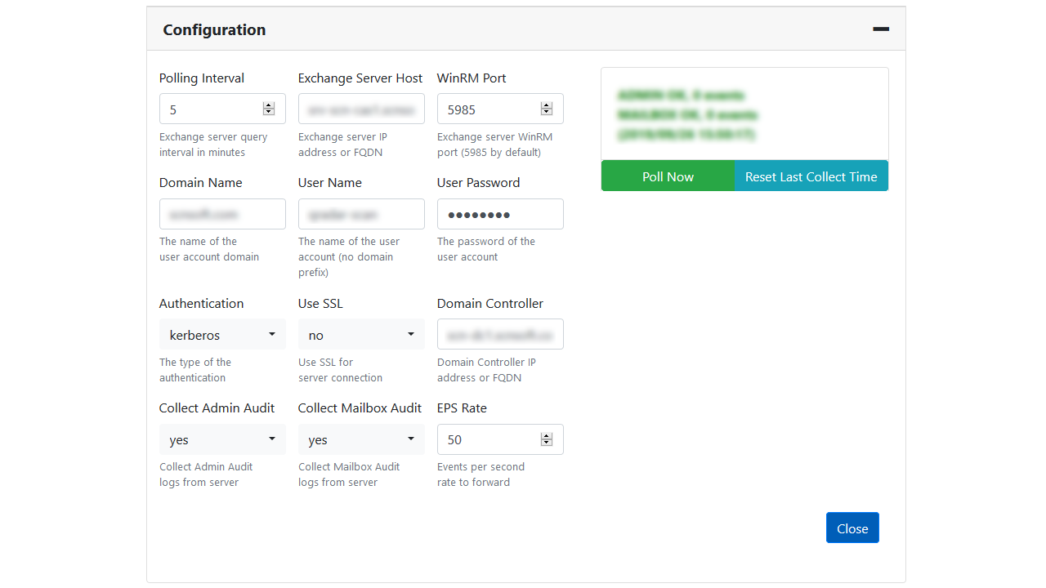The height and width of the screenshot is (588, 1046).
Task: Click the Poll Now button
Action: click(x=668, y=175)
